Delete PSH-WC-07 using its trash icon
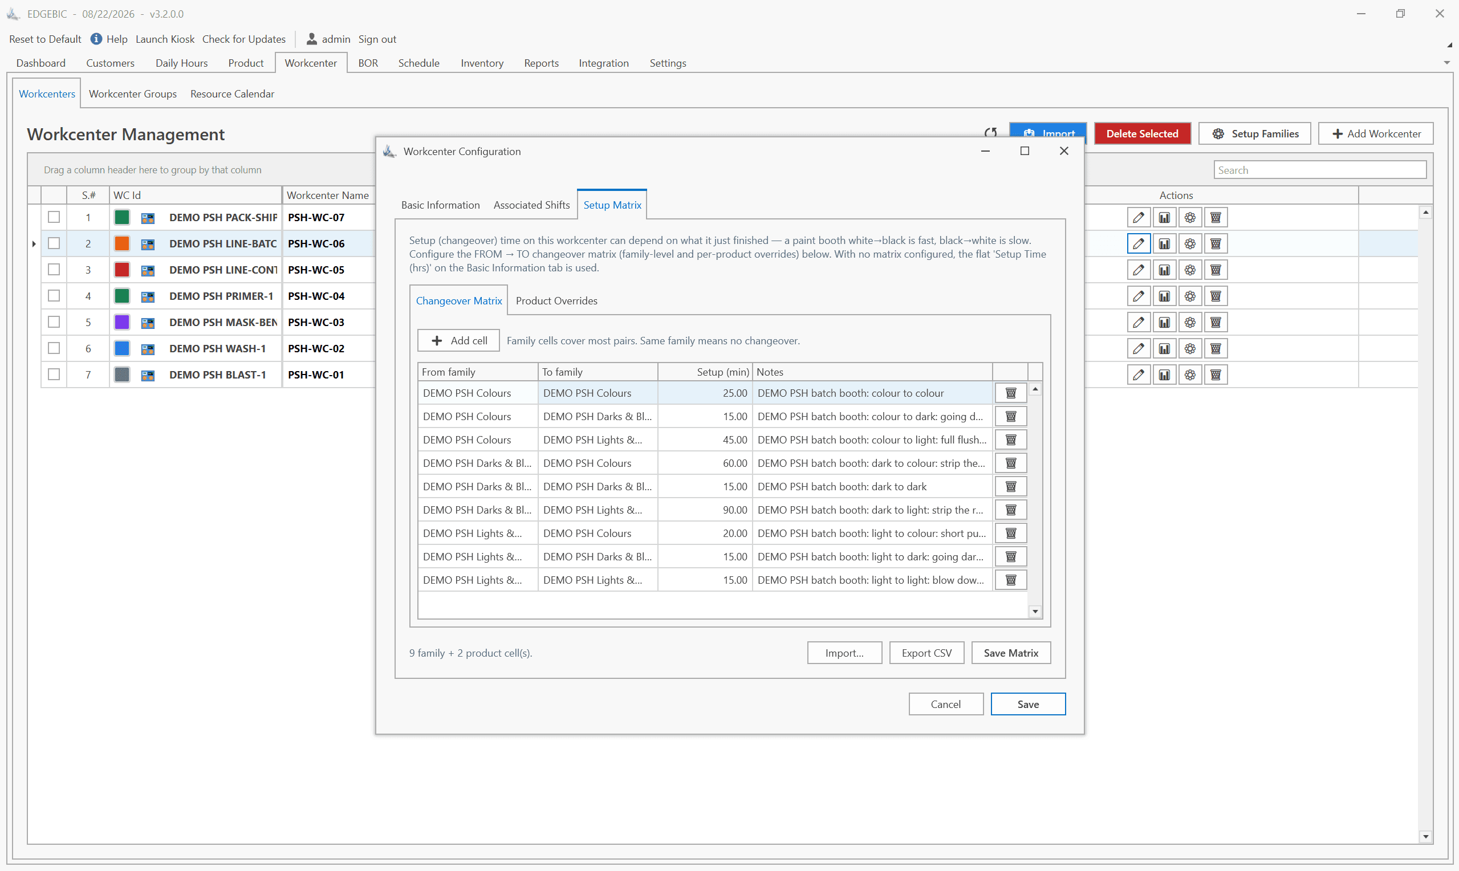 point(1216,217)
